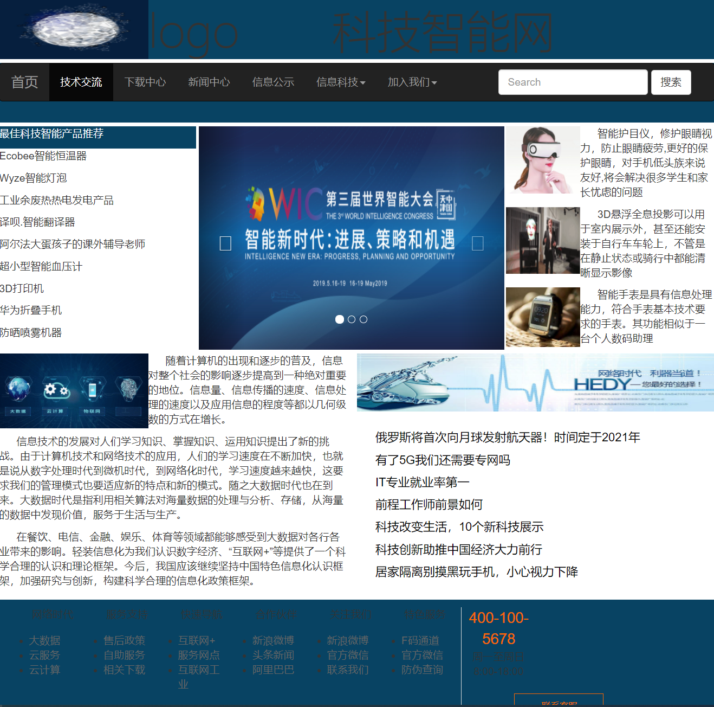Click the Search input field
This screenshot has width=714, height=707.
point(573,82)
